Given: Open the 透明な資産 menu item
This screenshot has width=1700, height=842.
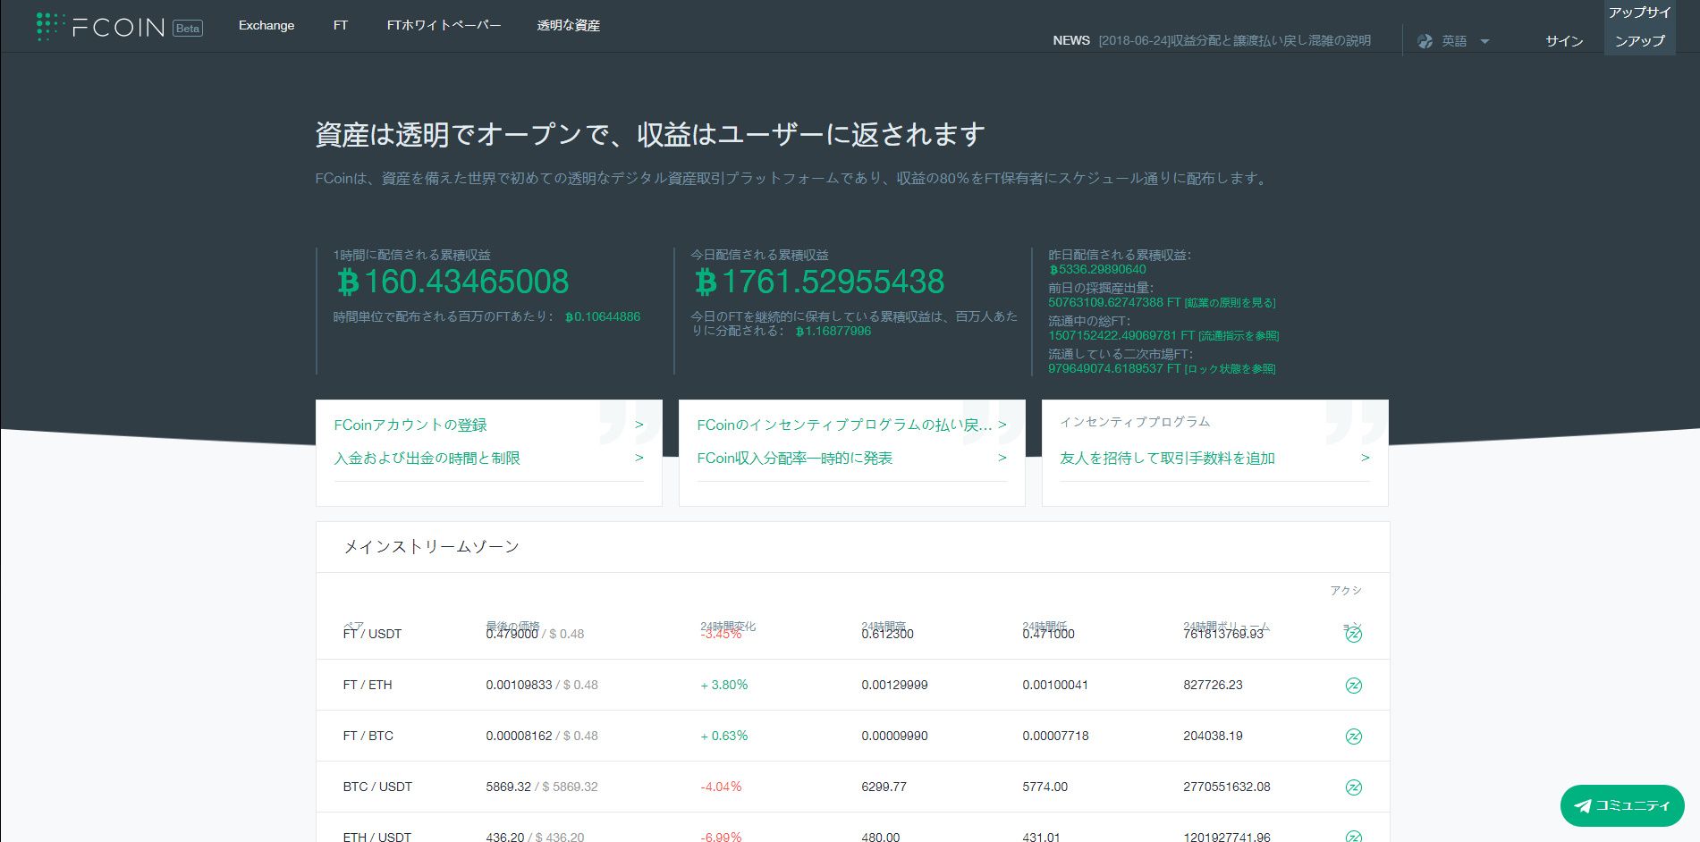Looking at the screenshot, I should [569, 25].
